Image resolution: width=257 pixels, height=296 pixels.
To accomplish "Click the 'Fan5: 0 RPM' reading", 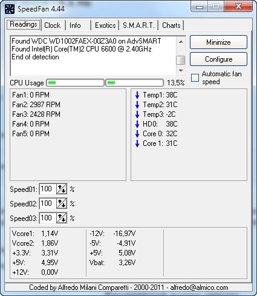I will tap(31, 134).
